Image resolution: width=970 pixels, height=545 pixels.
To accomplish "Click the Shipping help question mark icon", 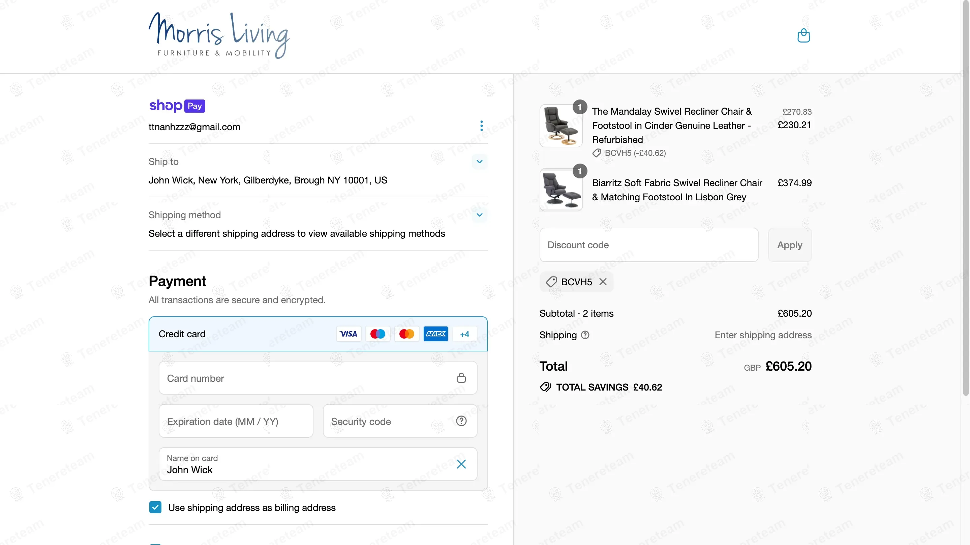I will coord(585,335).
